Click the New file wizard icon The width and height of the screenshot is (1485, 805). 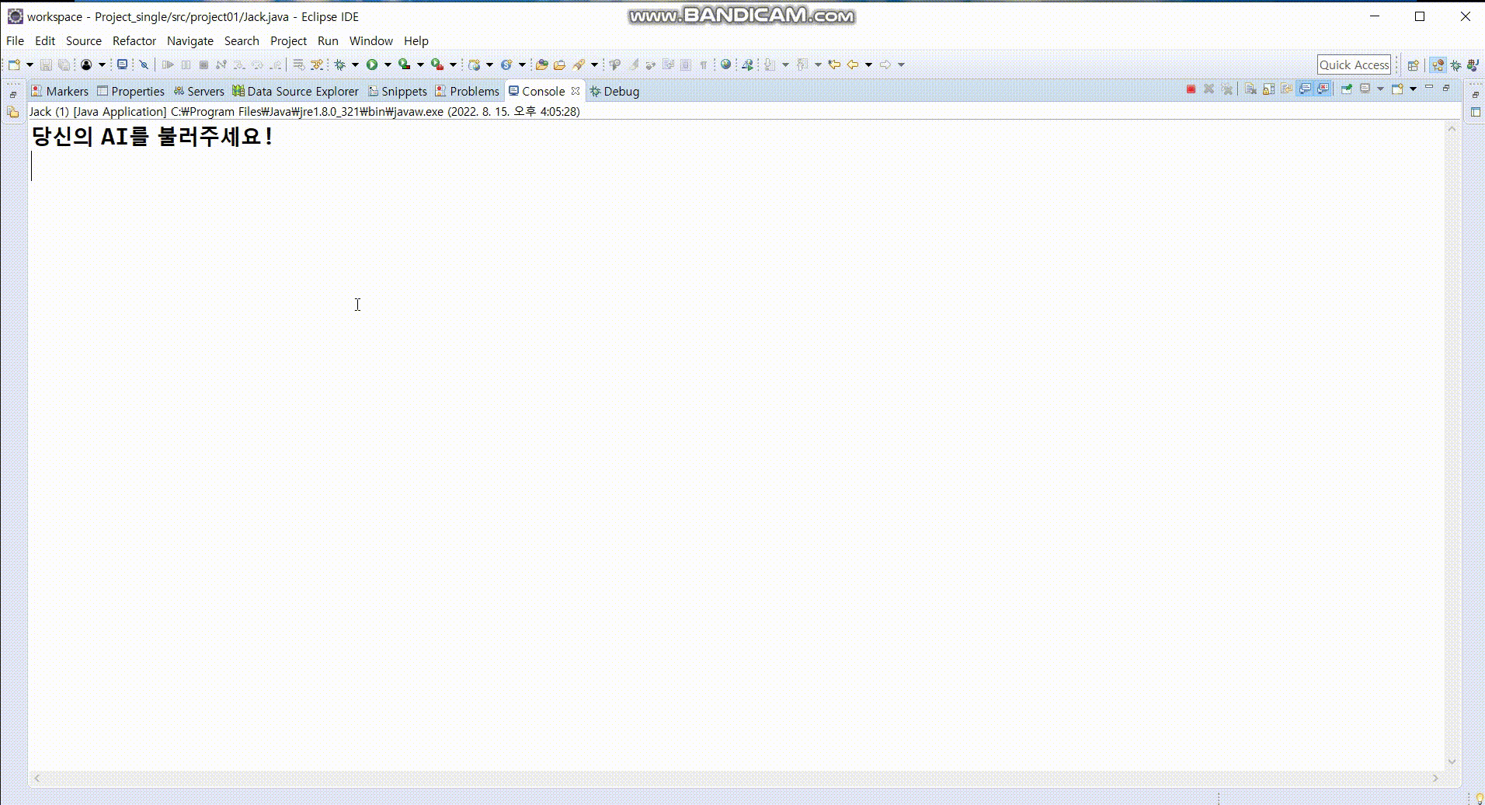pyautogui.click(x=14, y=64)
